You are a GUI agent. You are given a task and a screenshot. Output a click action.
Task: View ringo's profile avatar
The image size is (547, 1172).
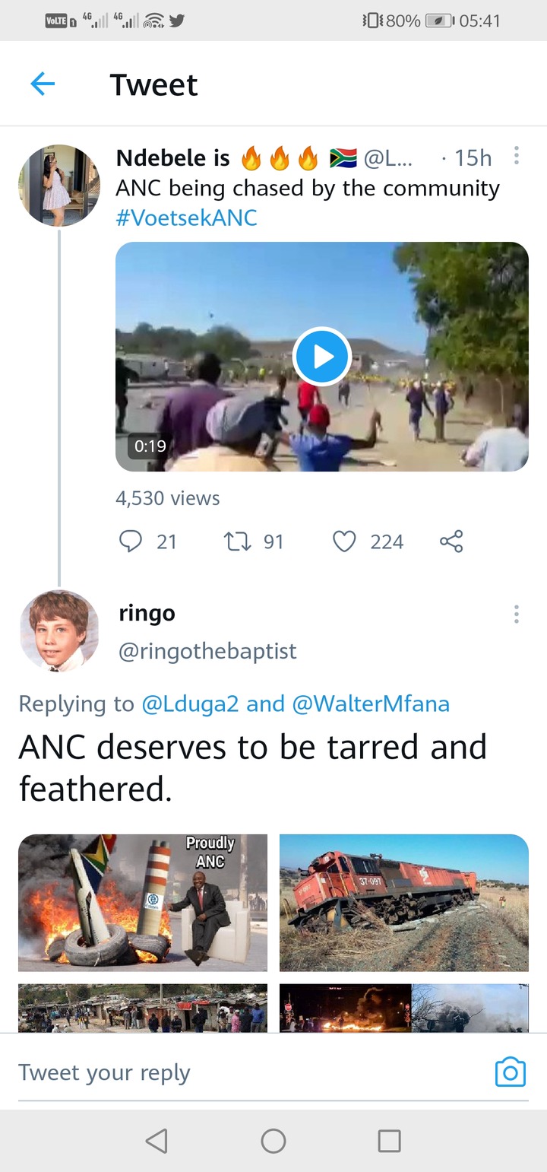(59, 630)
